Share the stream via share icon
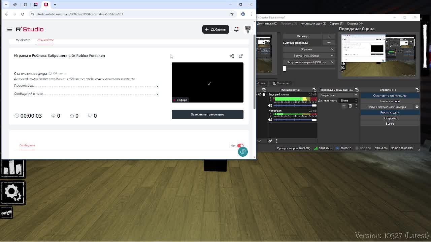This screenshot has width=431, height=242. (x=232, y=56)
